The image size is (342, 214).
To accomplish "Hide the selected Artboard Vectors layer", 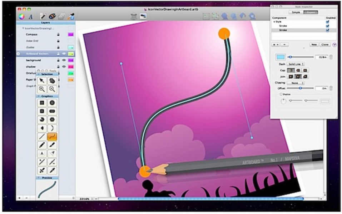I will [x=64, y=53].
